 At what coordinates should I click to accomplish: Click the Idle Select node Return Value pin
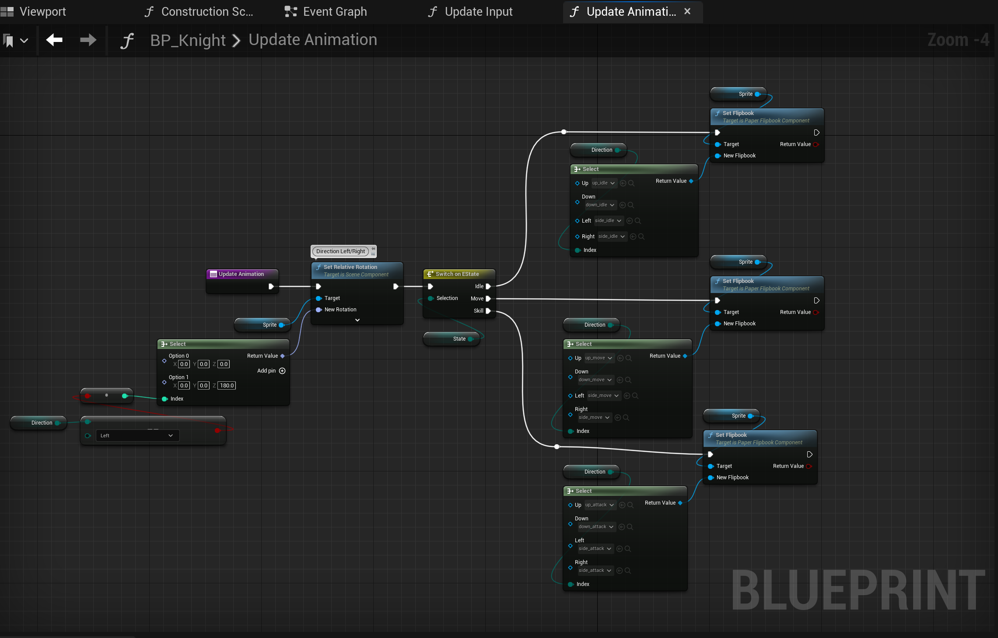click(691, 181)
